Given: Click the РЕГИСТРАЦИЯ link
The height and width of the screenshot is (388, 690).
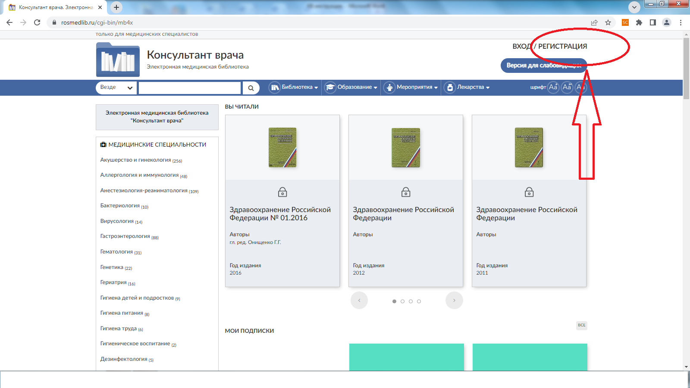Looking at the screenshot, I should [562, 46].
